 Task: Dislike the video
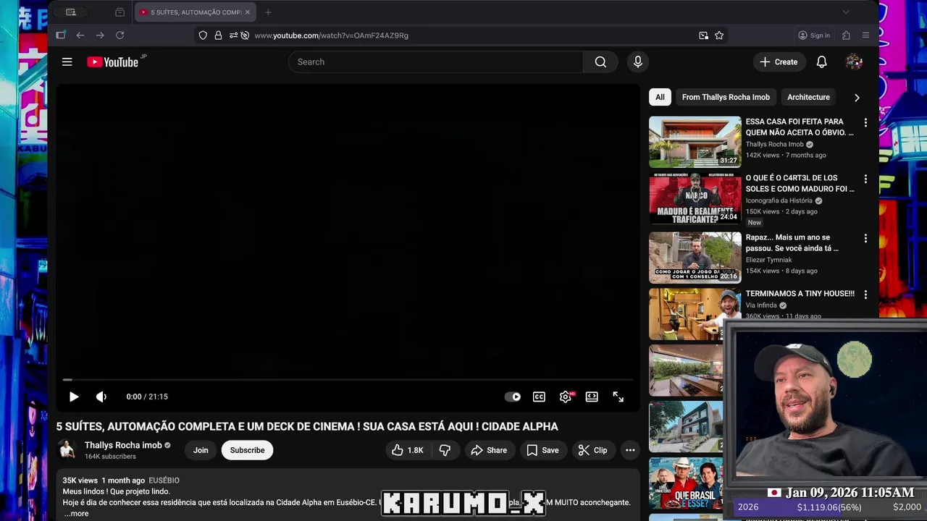coord(445,450)
